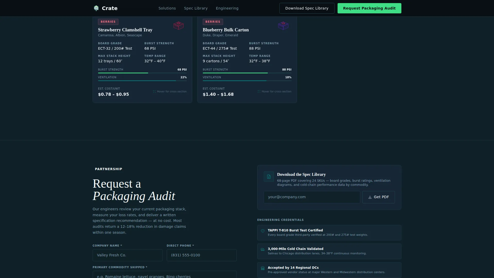Screen dimensions: 494x278
Task: Go to the Engineering nav item
Action: click(x=227, y=8)
